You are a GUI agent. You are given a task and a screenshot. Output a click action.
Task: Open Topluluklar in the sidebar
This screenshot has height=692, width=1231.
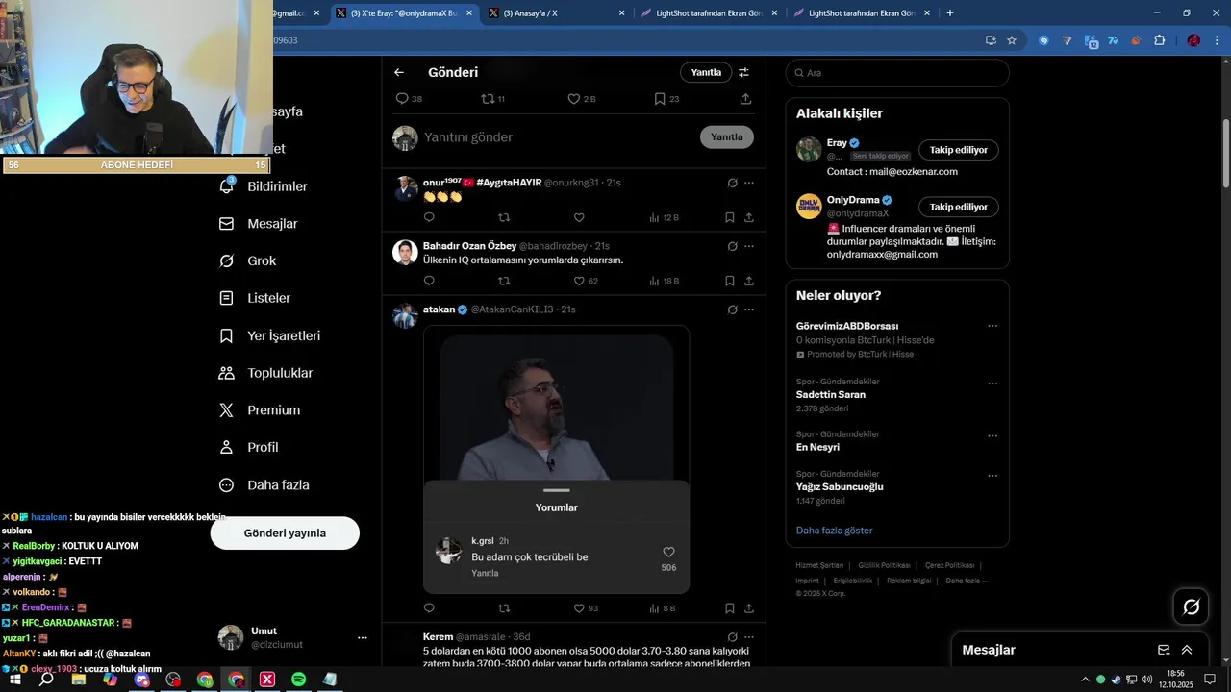coord(265,373)
